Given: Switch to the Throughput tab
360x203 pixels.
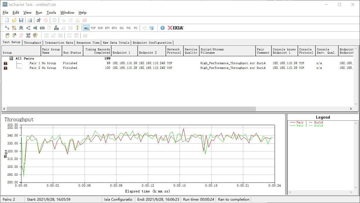Looking at the screenshot, I should coord(33,43).
